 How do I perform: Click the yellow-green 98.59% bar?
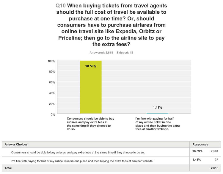[91, 87]
